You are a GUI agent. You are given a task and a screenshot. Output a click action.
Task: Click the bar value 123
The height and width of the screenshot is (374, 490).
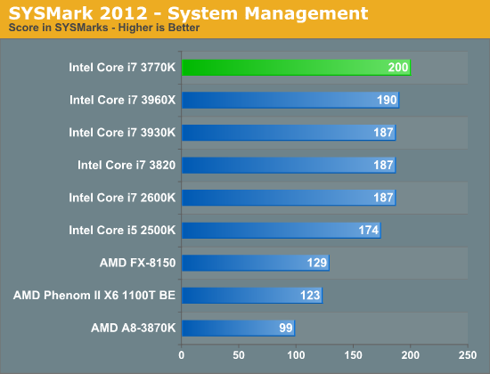coord(310,296)
